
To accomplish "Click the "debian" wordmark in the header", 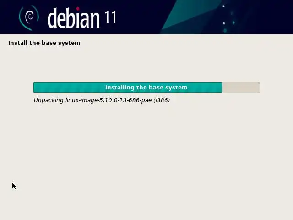I will [x=73, y=18].
